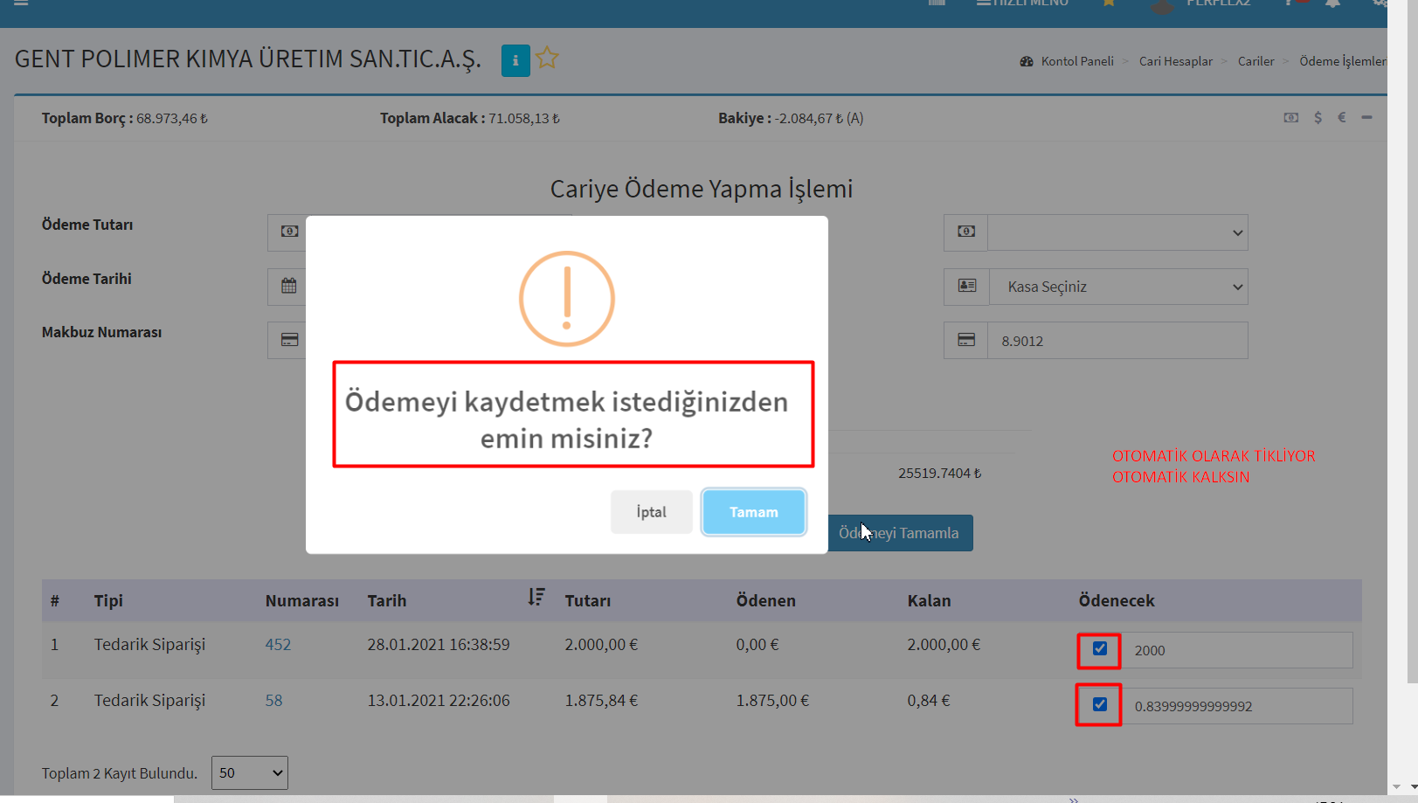Click the sort icon in Tarih column header

[x=536, y=598]
